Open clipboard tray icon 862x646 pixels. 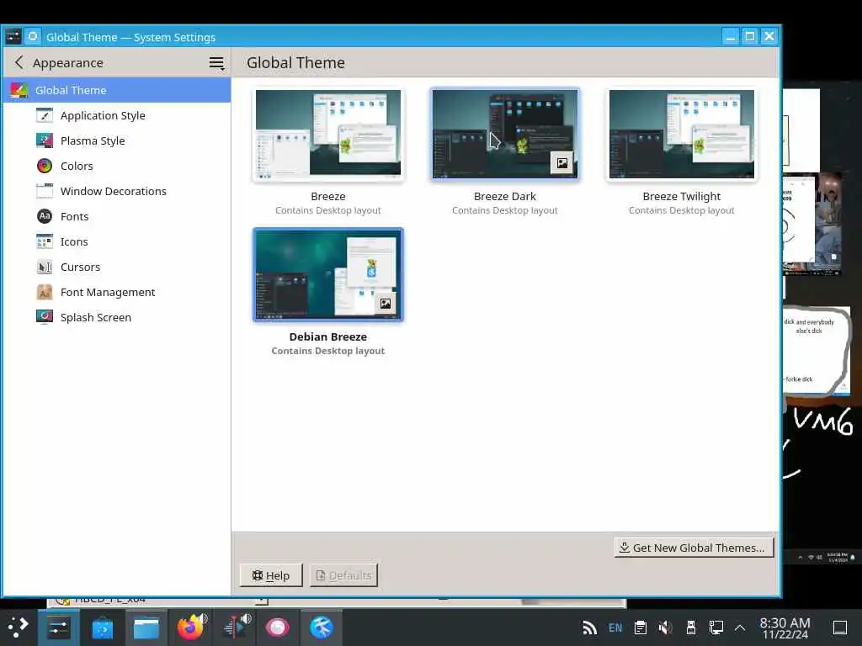pyautogui.click(x=641, y=627)
